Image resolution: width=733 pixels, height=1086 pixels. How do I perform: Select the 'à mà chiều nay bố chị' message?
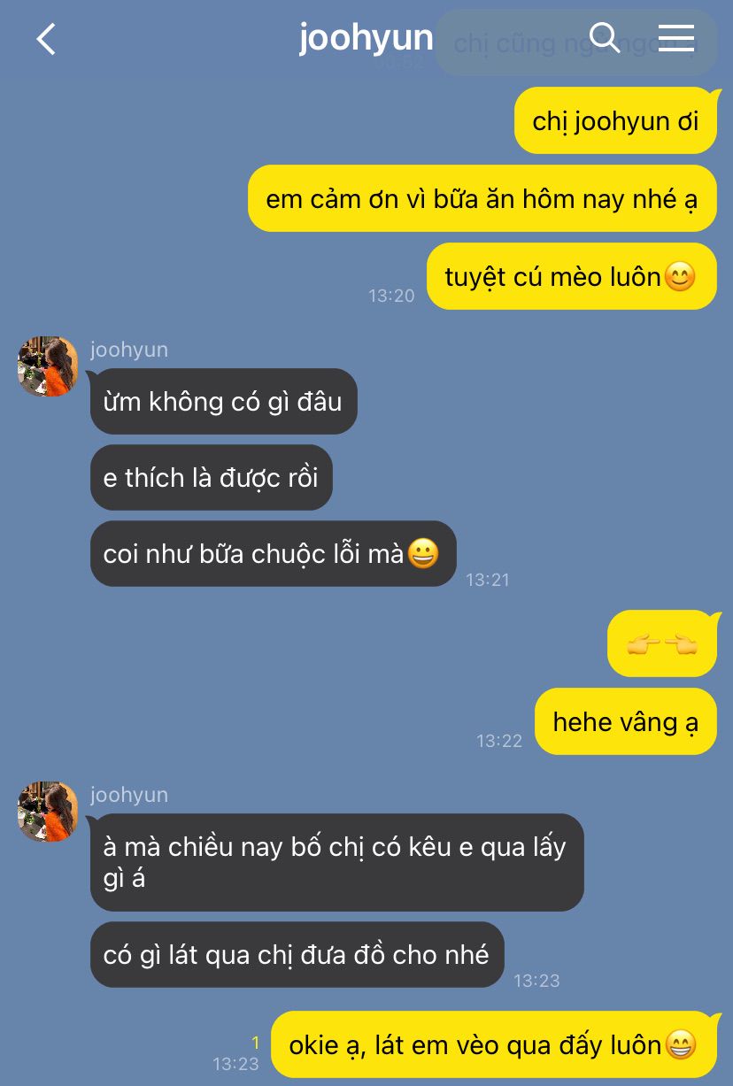coord(336,863)
